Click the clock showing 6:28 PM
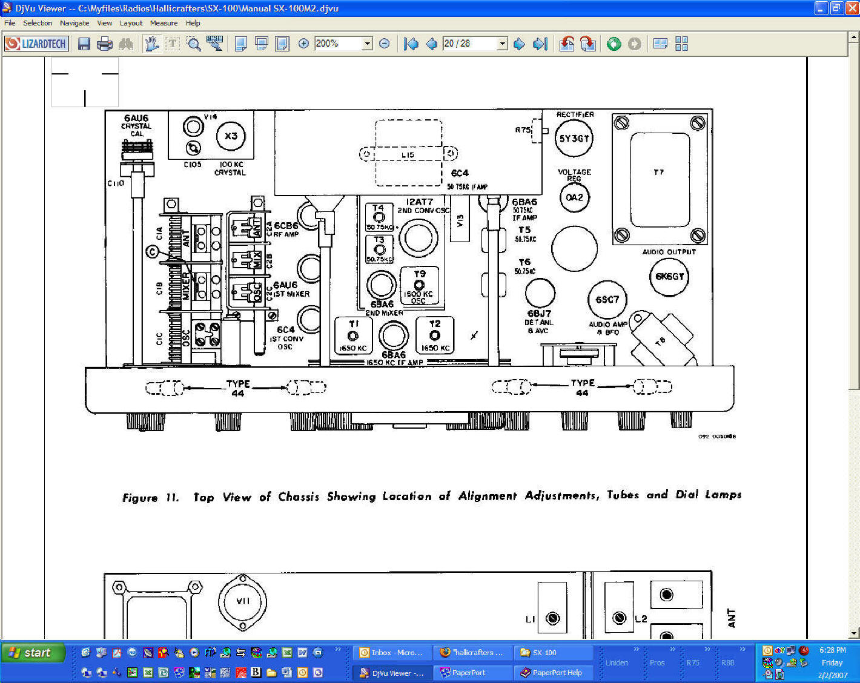This screenshot has height=683, width=860. point(832,650)
